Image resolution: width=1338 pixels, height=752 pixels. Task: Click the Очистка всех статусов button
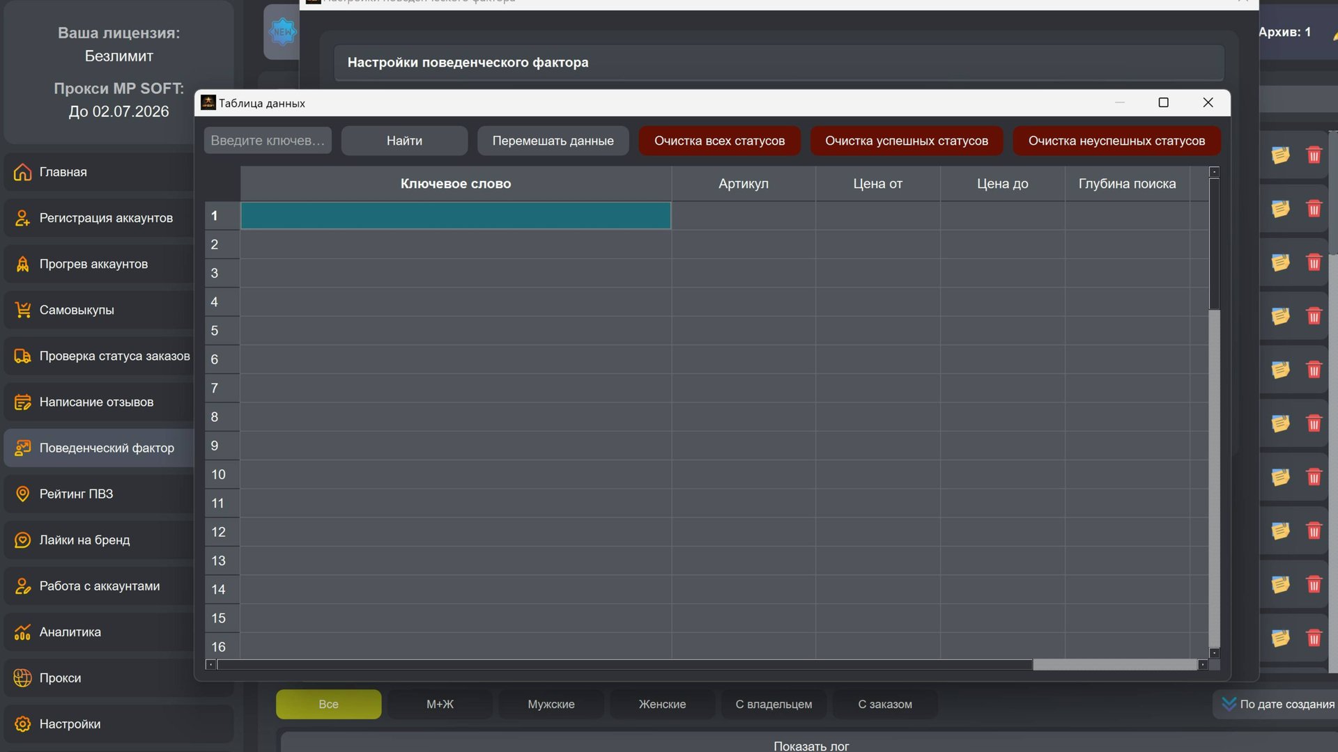(x=719, y=141)
